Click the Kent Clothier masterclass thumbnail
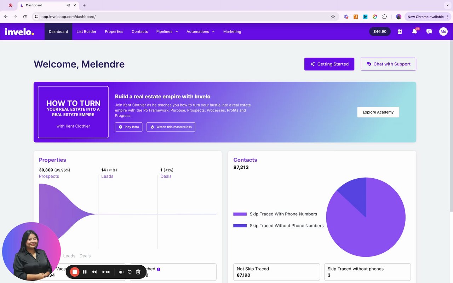This screenshot has width=453, height=283. (x=73, y=112)
